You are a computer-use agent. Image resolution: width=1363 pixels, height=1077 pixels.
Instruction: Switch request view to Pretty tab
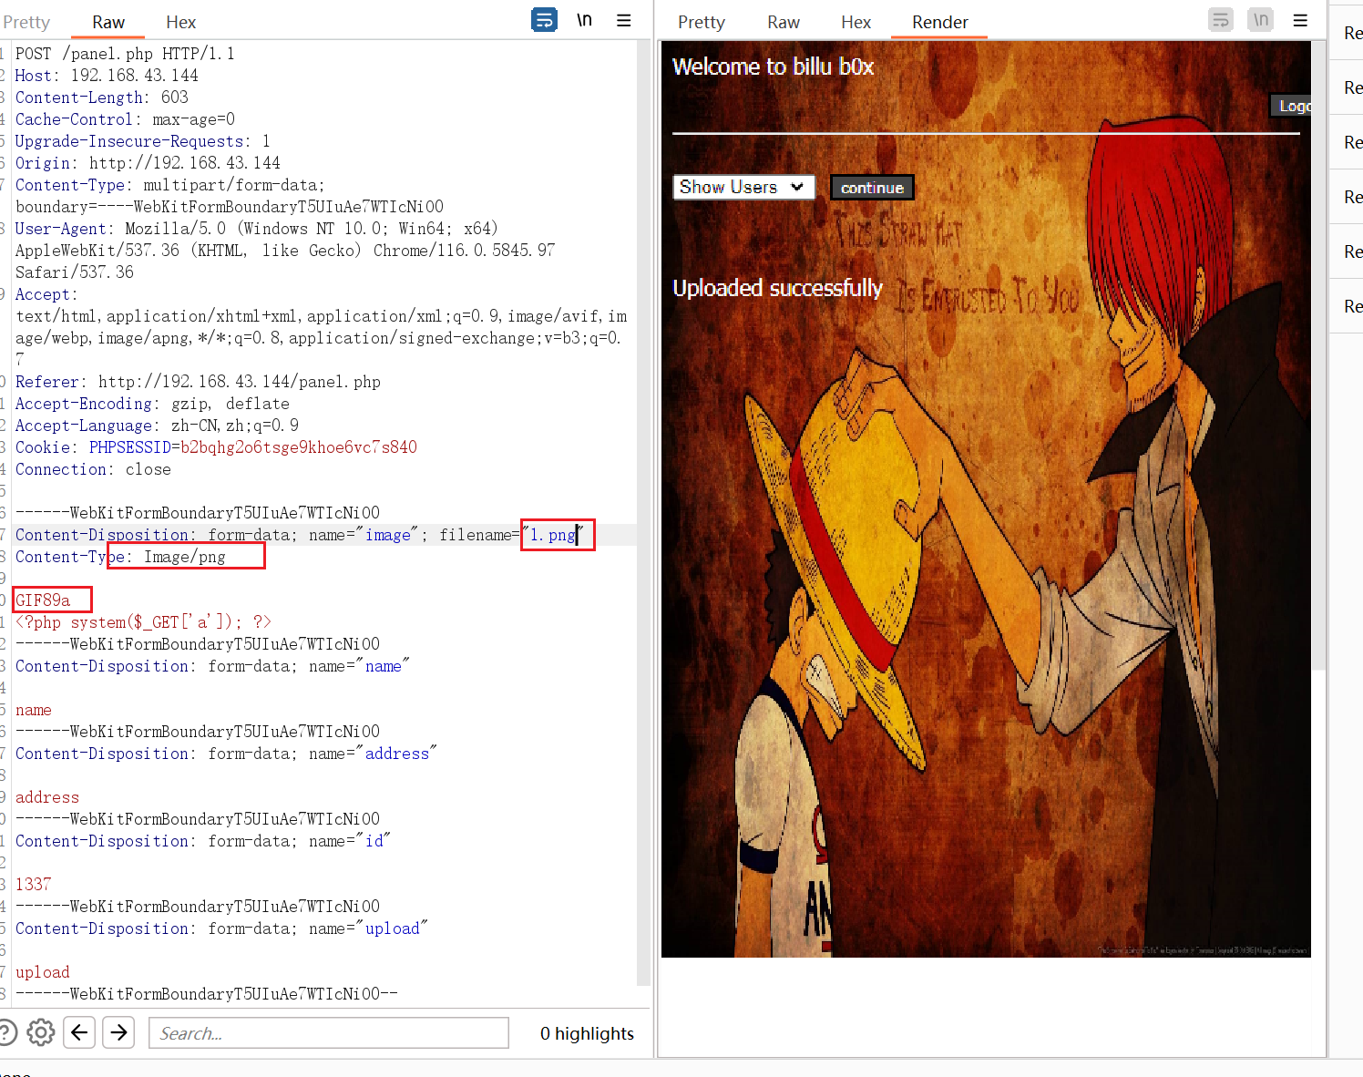click(26, 22)
